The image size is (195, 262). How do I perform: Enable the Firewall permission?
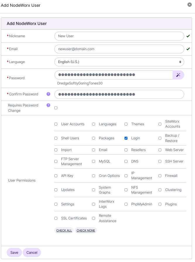tap(160, 176)
